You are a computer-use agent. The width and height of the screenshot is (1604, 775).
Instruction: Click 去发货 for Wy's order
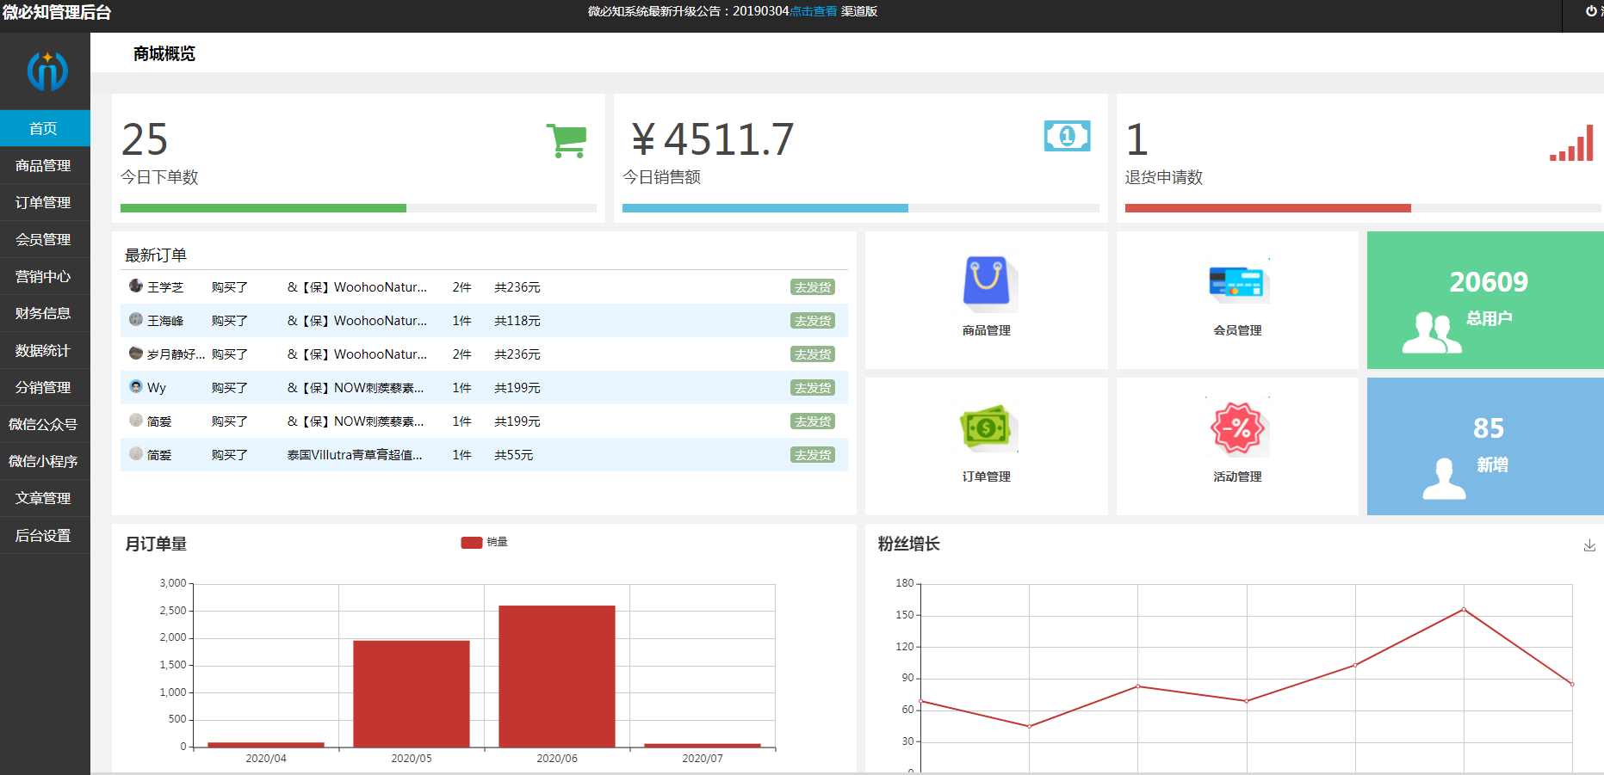click(x=812, y=388)
